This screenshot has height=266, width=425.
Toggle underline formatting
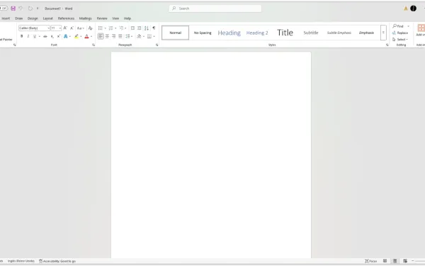click(x=35, y=36)
